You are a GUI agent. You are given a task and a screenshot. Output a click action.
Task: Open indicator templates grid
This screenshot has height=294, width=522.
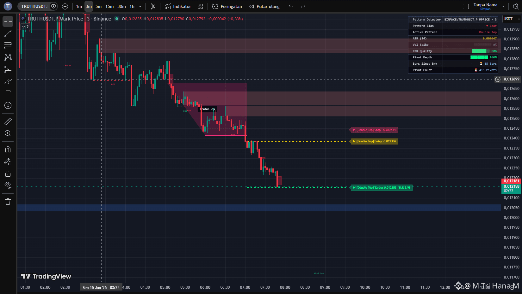(200, 6)
